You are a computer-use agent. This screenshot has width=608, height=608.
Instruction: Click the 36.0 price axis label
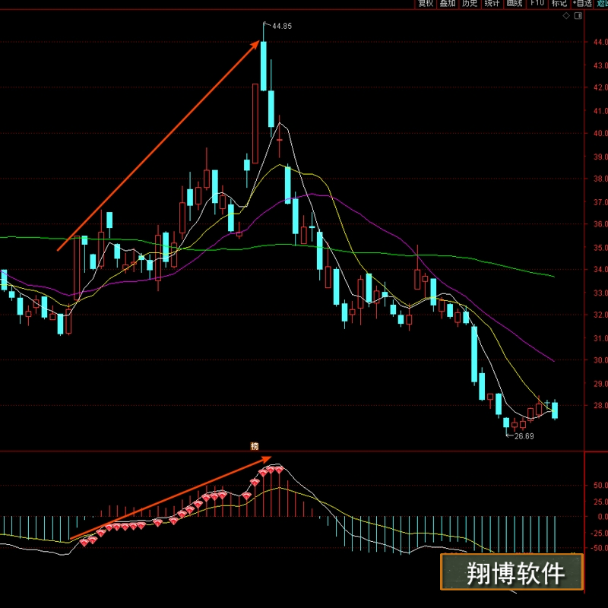[600, 223]
